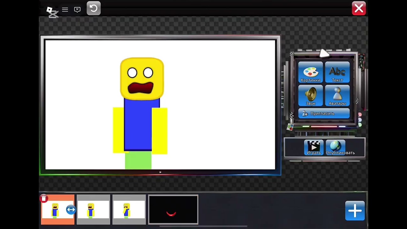The image size is (407, 229).
Task: Click the double-arrow move handle on first frame
Action: (x=71, y=210)
